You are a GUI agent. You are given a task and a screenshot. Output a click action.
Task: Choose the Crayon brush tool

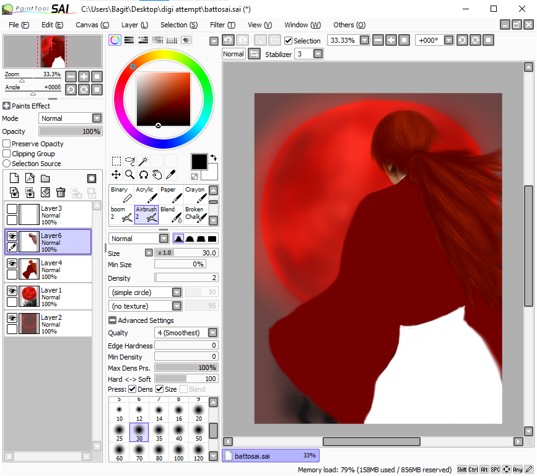tap(196, 195)
